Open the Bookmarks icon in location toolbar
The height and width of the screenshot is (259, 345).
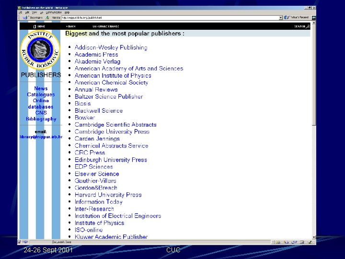[25, 17]
